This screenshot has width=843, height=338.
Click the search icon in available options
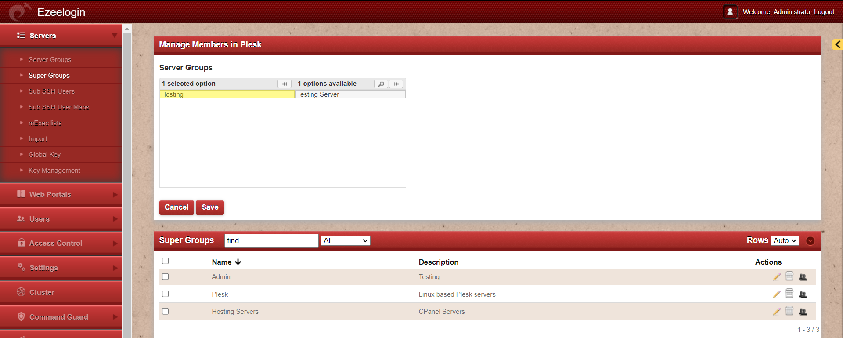[x=381, y=84]
